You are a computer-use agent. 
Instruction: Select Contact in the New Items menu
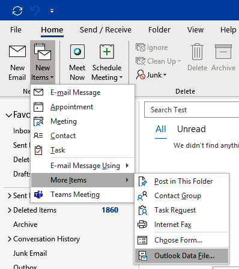(x=82, y=136)
